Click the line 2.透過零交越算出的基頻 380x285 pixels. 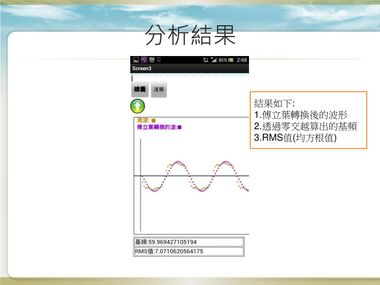pos(305,126)
